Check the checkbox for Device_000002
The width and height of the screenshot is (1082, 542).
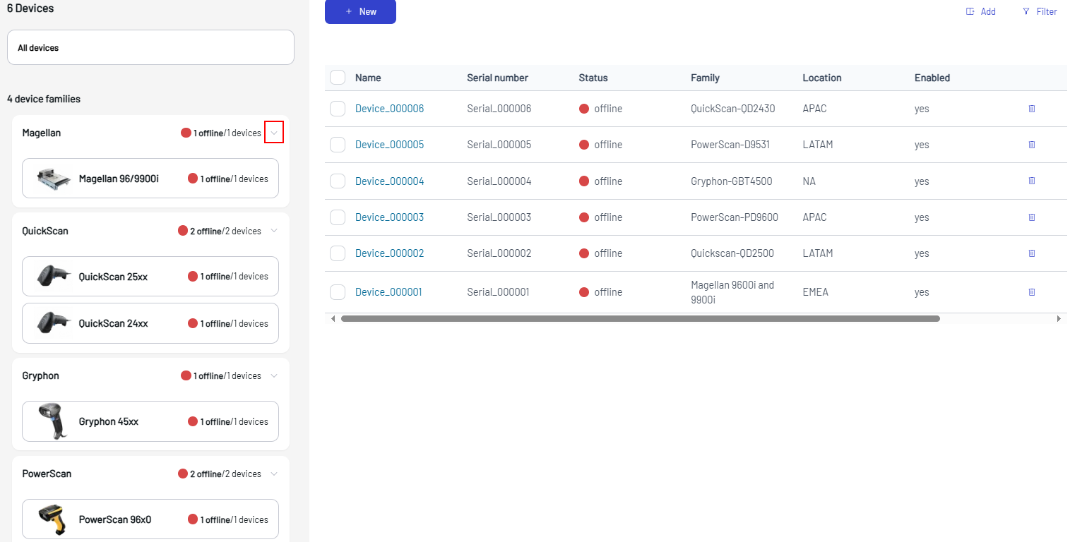[x=337, y=253]
